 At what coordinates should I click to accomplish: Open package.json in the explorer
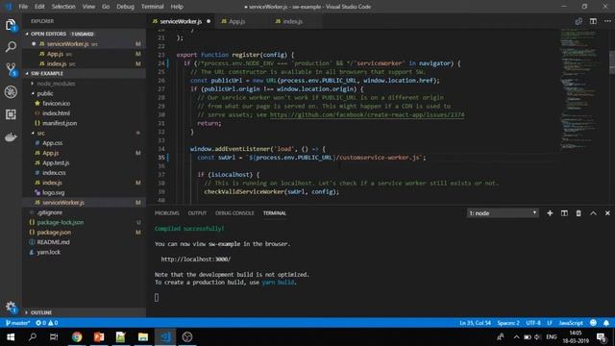[x=54, y=233]
